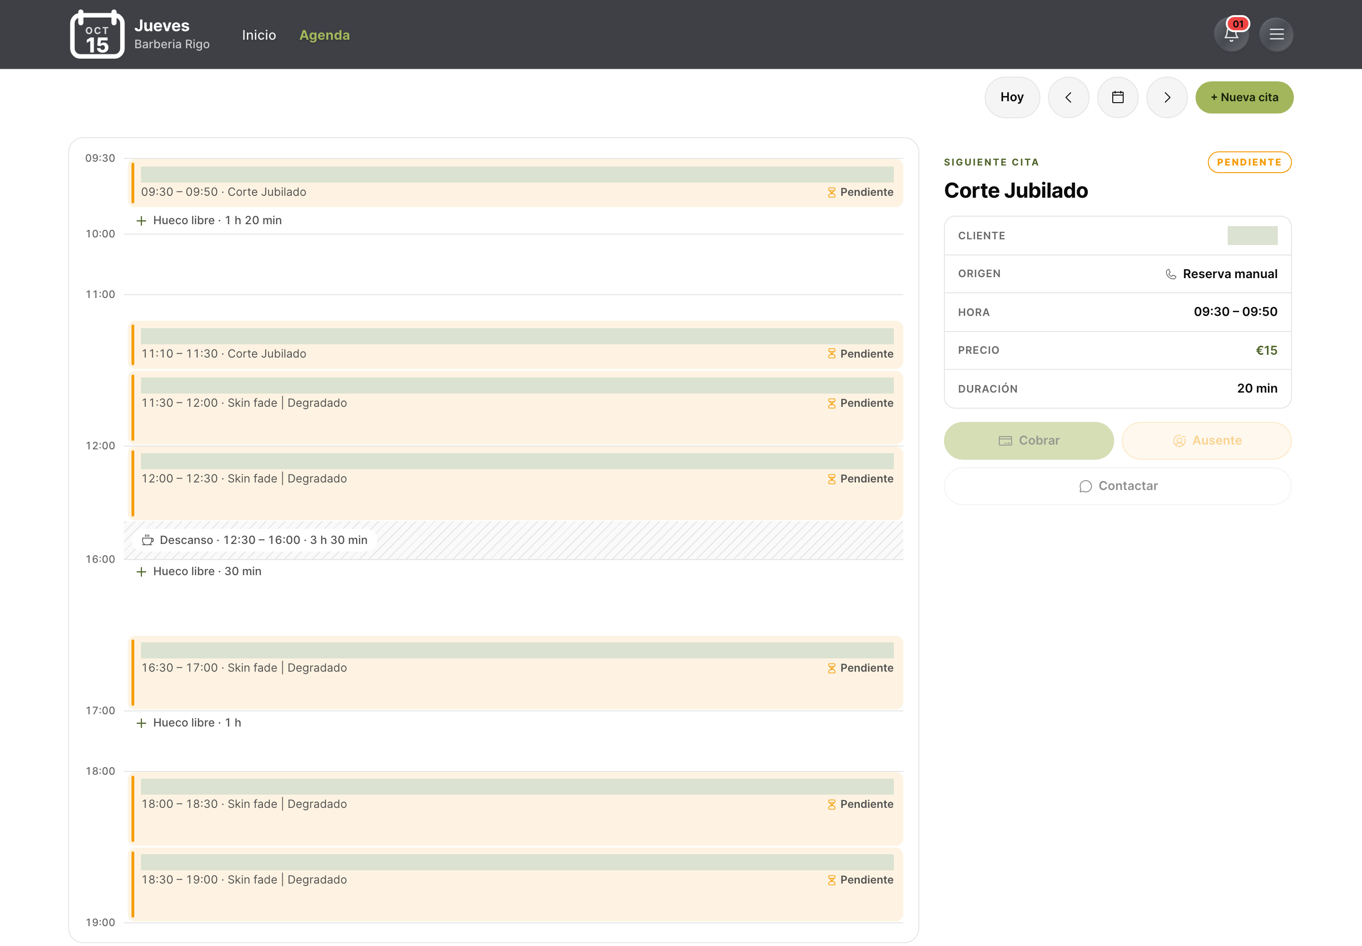Open the hamburger menu
The height and width of the screenshot is (946, 1362).
(x=1276, y=35)
